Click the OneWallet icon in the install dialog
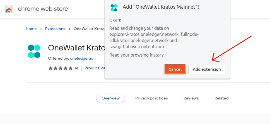 pyautogui.click(x=114, y=8)
